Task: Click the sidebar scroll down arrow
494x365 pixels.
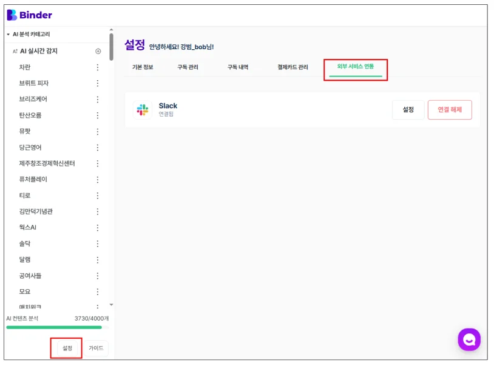Action: point(111,304)
